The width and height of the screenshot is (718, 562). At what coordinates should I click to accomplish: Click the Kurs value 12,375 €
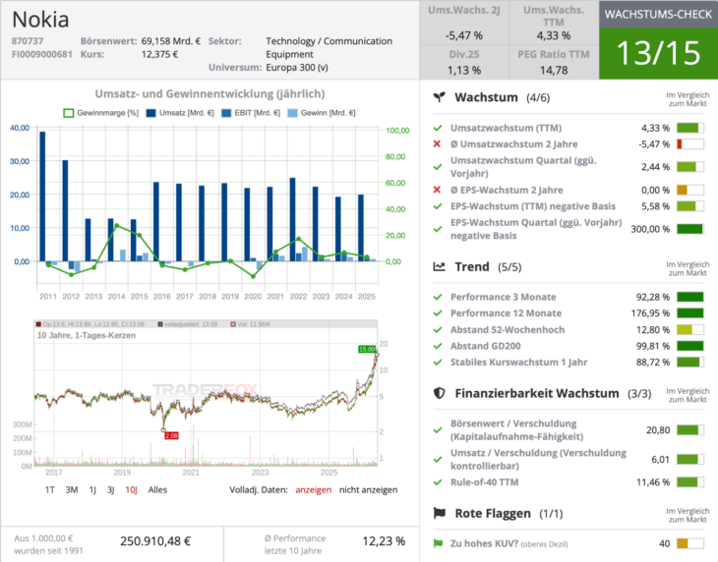tap(159, 54)
